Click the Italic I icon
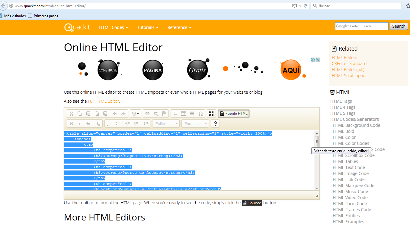 80,123
